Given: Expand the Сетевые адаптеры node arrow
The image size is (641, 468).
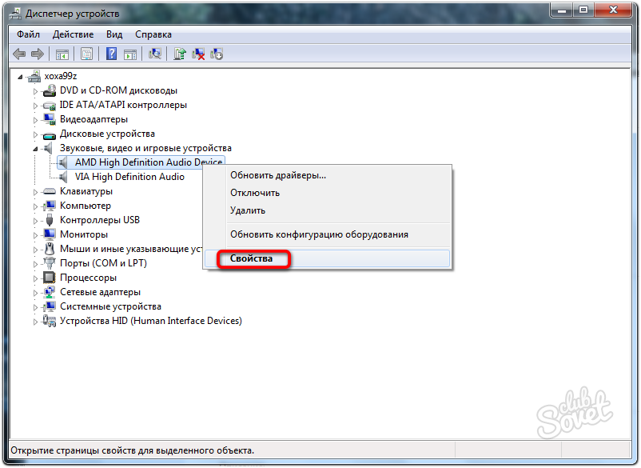Looking at the screenshot, I should (x=35, y=293).
